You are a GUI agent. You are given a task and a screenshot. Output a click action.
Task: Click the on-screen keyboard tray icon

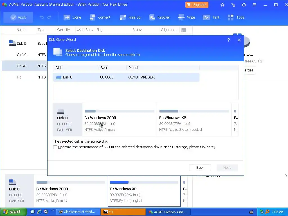pyautogui.click(x=251, y=212)
